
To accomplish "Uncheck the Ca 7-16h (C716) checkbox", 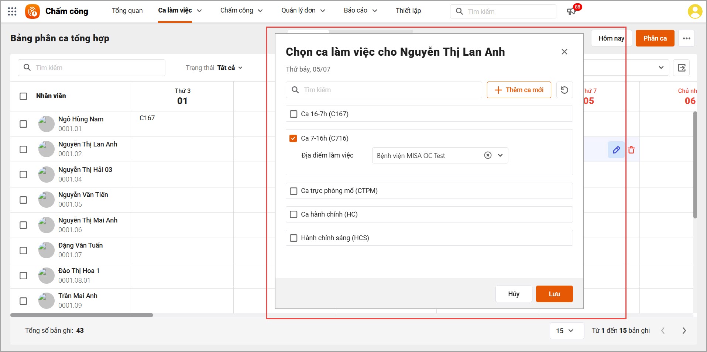I will tap(294, 138).
